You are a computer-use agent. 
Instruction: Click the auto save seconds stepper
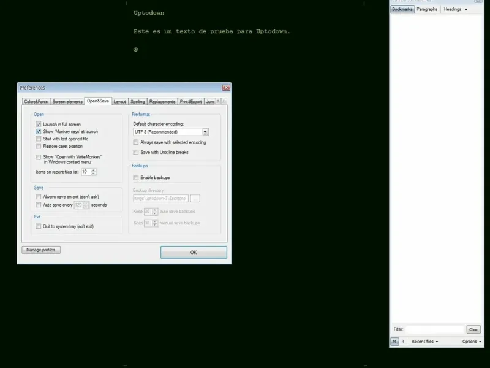86,205
